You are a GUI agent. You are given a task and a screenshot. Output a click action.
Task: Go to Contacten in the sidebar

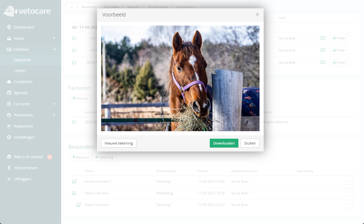pyautogui.click(x=23, y=82)
